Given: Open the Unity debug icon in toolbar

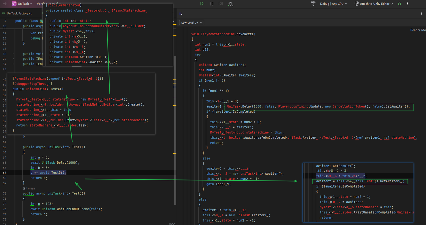Looking at the screenshot, I should pos(231,4).
